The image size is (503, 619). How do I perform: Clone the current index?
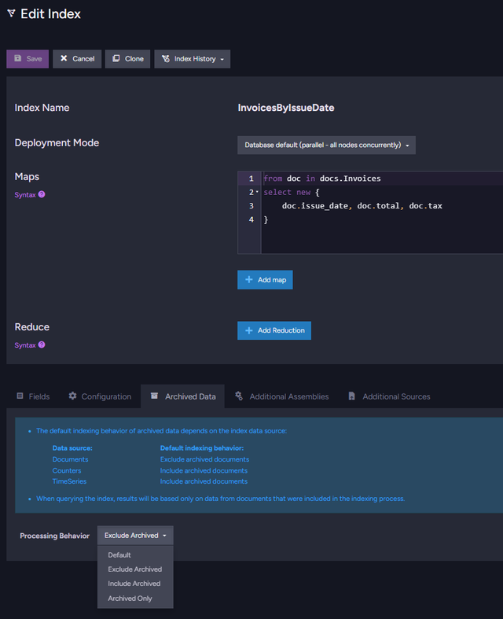(x=127, y=59)
